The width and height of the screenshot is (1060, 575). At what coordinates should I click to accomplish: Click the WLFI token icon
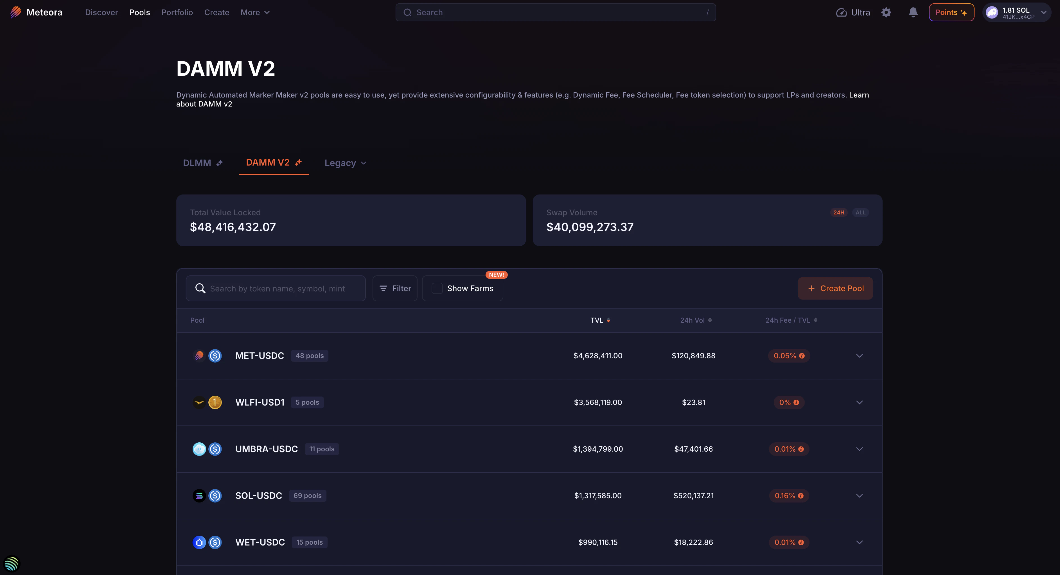[x=199, y=402]
